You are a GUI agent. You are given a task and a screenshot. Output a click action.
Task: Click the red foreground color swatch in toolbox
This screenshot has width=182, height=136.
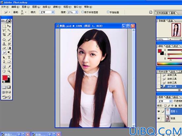(5, 78)
